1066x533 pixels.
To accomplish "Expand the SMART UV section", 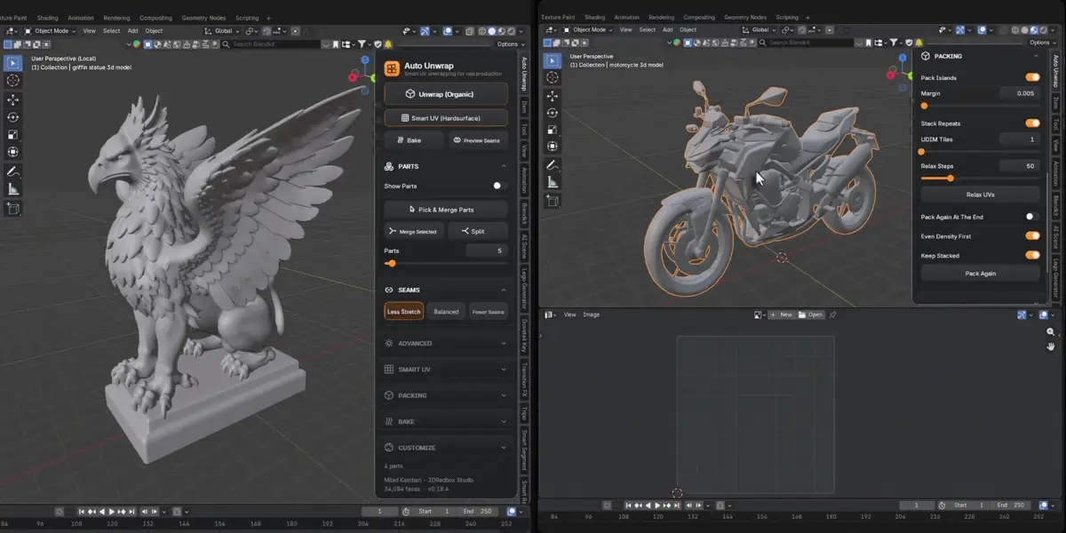I will pos(446,369).
